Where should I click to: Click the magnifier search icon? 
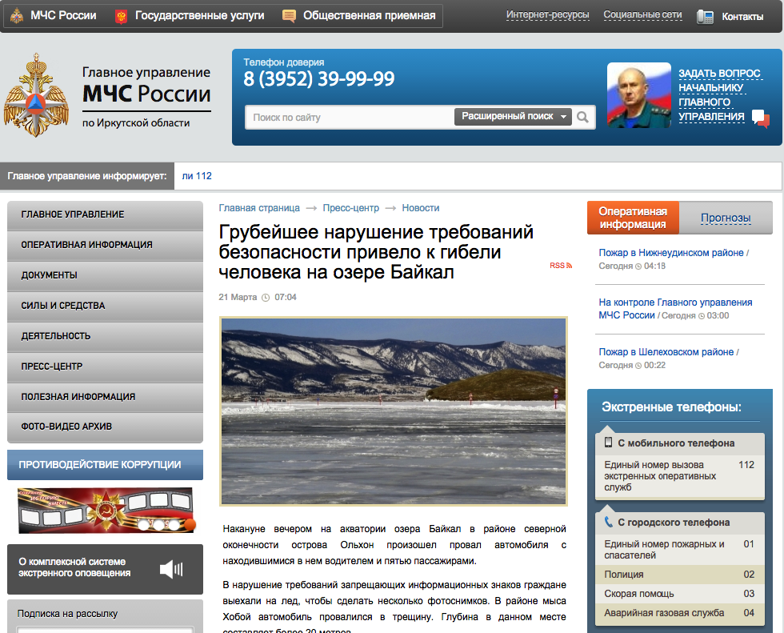[582, 117]
